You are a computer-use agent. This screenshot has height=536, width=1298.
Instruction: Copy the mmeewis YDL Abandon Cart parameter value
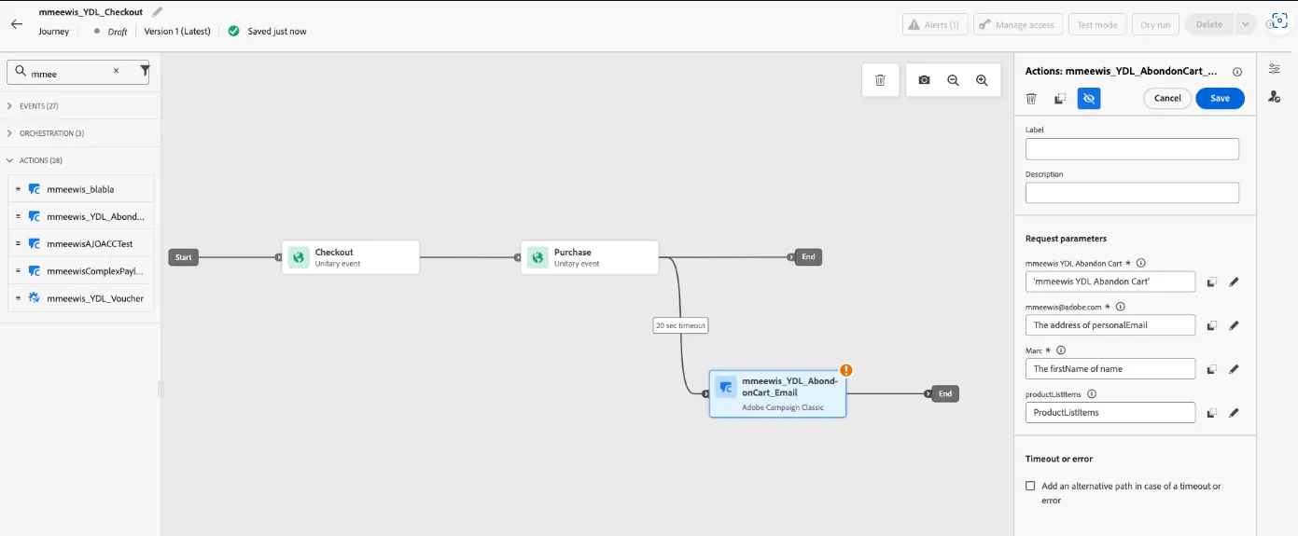click(1211, 282)
